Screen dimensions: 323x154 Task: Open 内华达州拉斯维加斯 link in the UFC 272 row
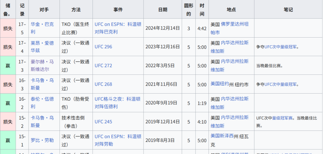coord(229,65)
